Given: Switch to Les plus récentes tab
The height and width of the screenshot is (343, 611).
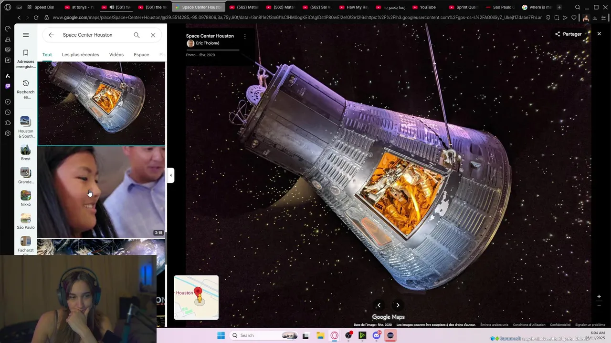Looking at the screenshot, I should pyautogui.click(x=80, y=55).
